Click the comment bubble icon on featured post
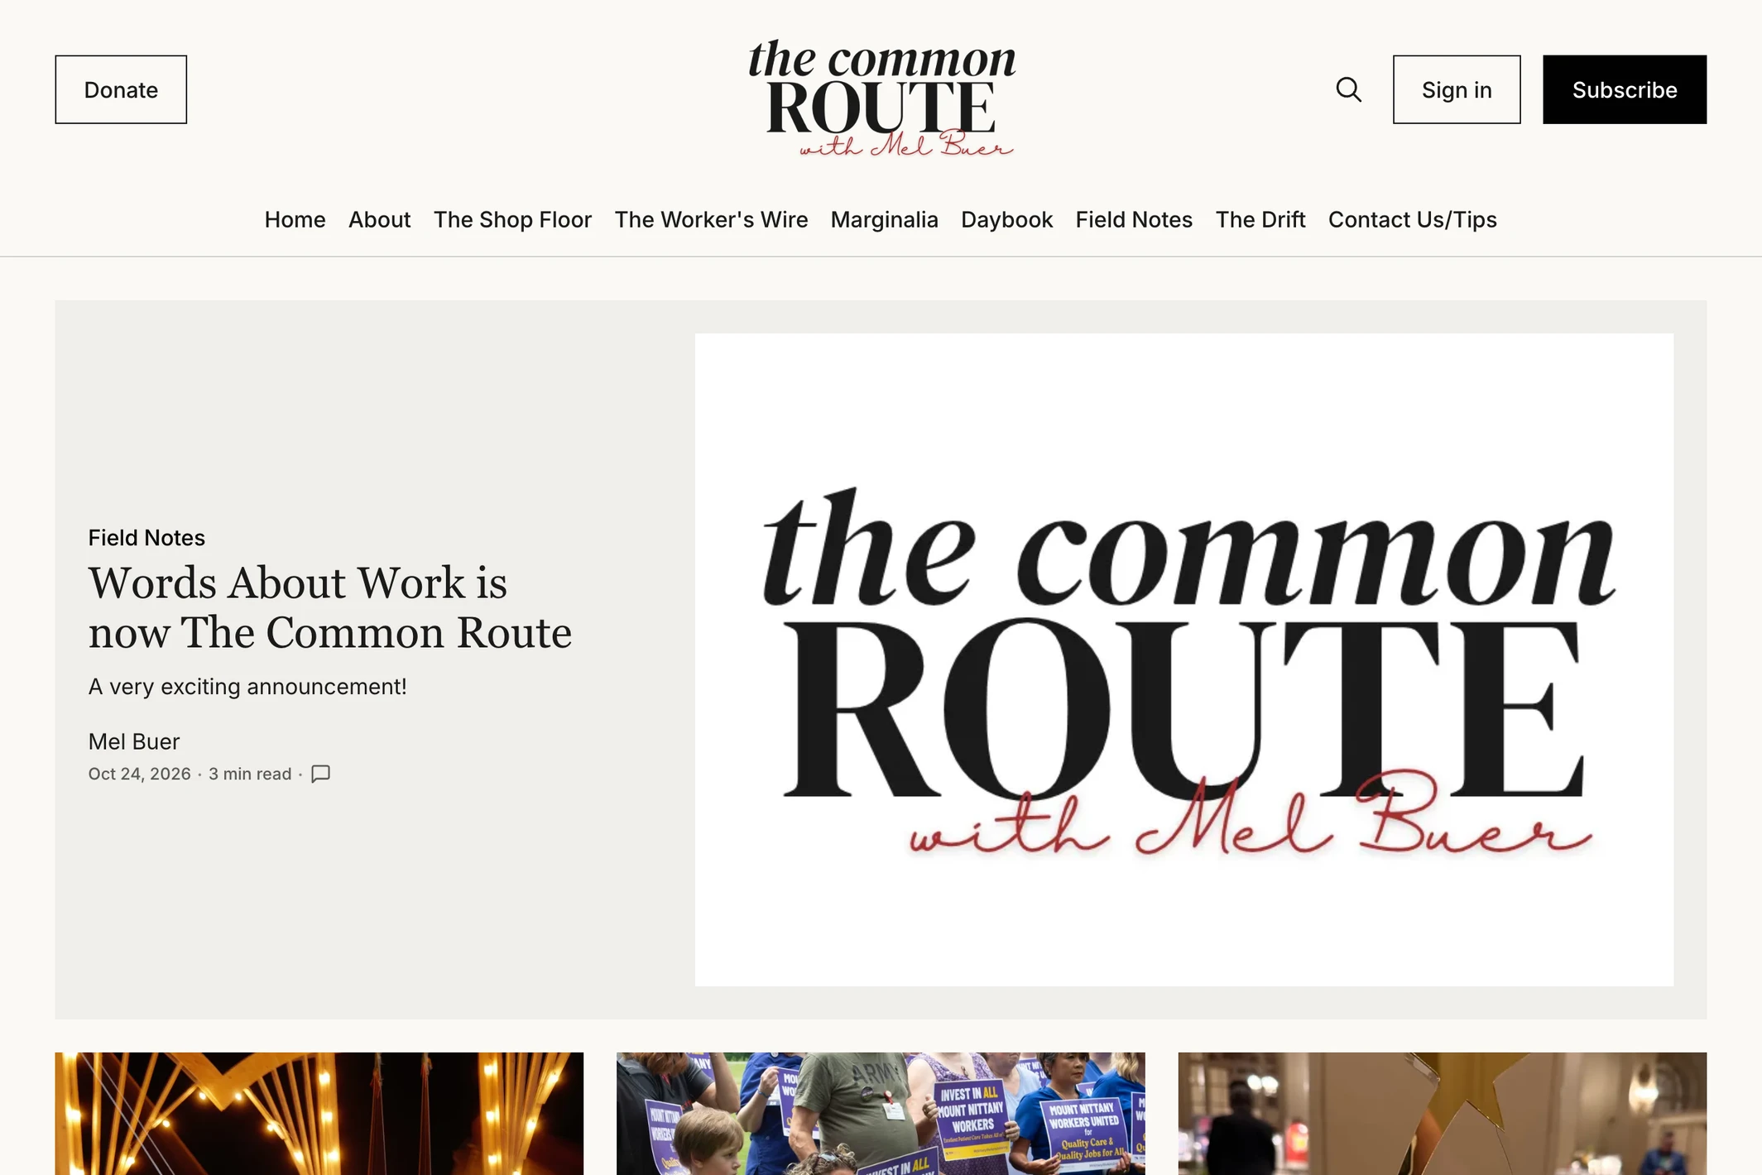This screenshot has height=1175, width=1762. pos(320,774)
